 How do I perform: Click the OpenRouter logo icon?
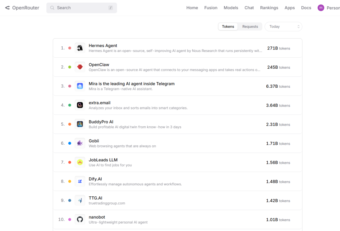click(x=7, y=8)
